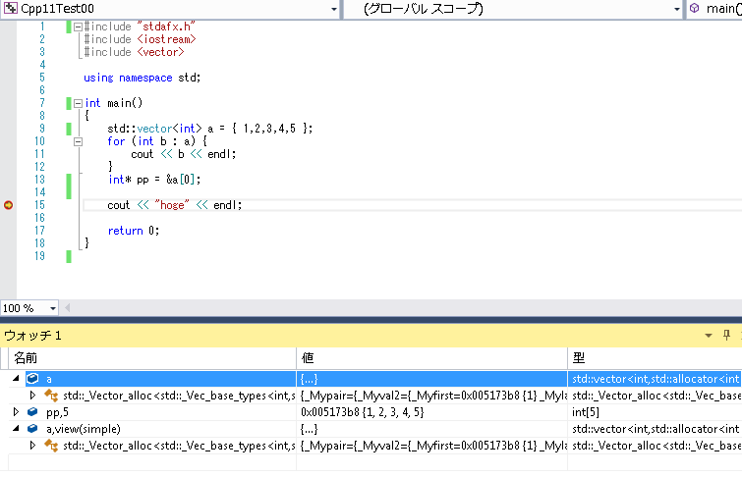
Task: Click the variable icon for pp,5
Action: 32,412
